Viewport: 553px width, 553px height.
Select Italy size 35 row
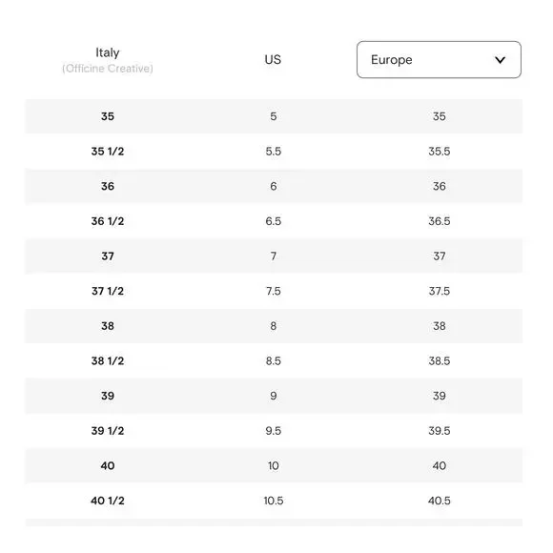[274, 116]
